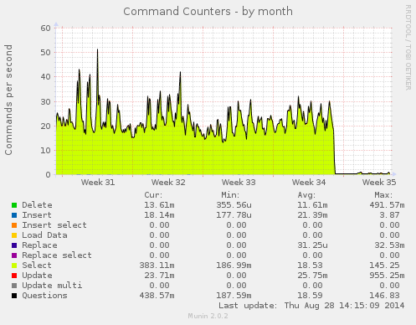Click the blue Insert legend swatch

[x=14, y=215]
